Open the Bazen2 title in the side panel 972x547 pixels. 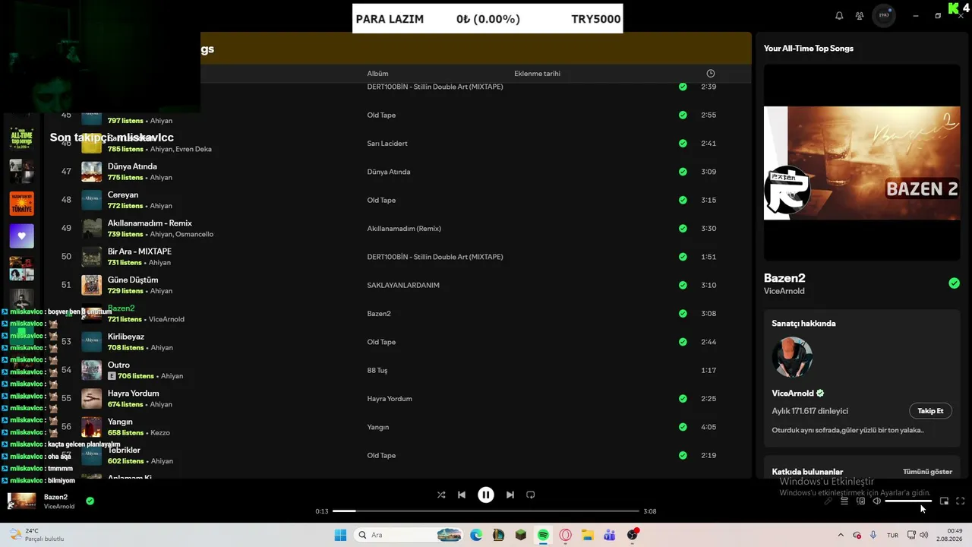pyautogui.click(x=784, y=278)
